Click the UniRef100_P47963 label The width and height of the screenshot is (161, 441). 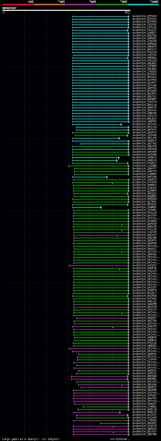pos(144,299)
